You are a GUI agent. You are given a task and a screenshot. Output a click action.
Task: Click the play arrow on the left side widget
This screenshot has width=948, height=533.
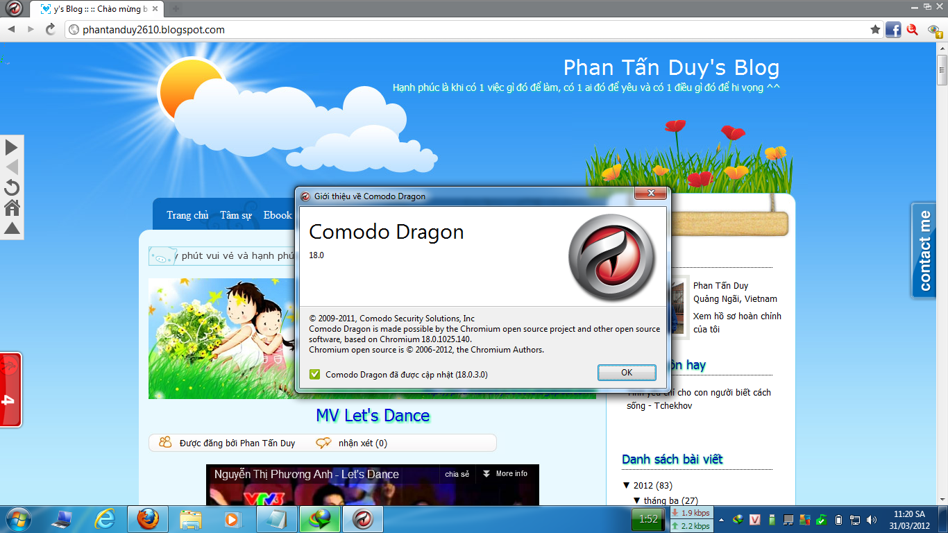coord(12,147)
